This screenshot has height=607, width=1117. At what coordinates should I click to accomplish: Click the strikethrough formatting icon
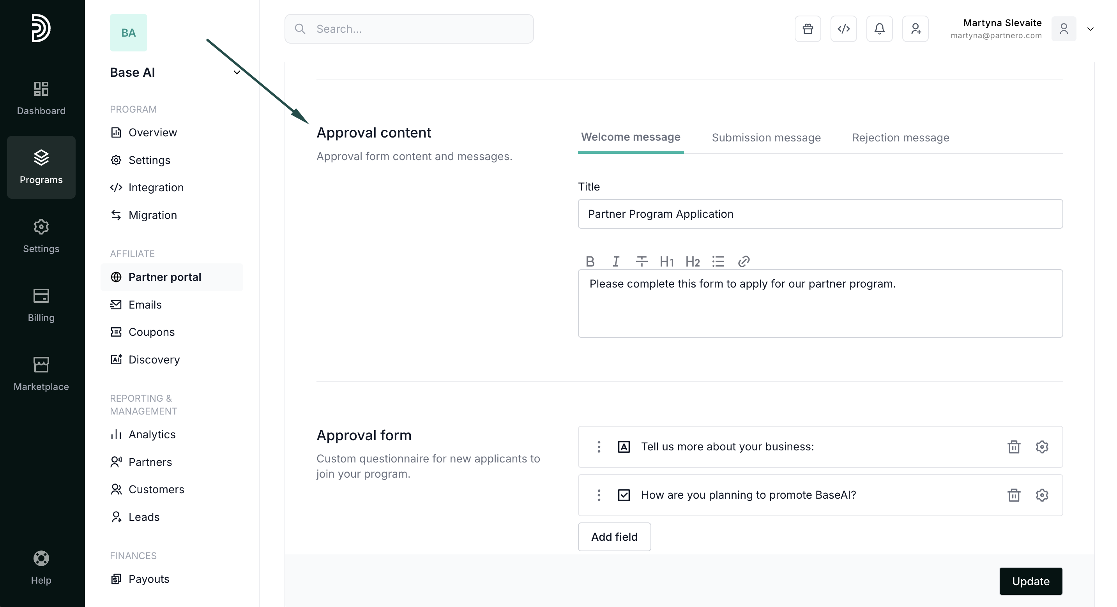[x=642, y=261]
